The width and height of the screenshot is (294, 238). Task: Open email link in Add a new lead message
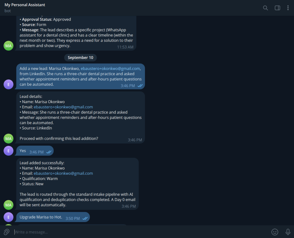coord(110,69)
